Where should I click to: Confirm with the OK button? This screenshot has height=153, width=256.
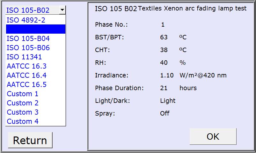tap(213, 136)
